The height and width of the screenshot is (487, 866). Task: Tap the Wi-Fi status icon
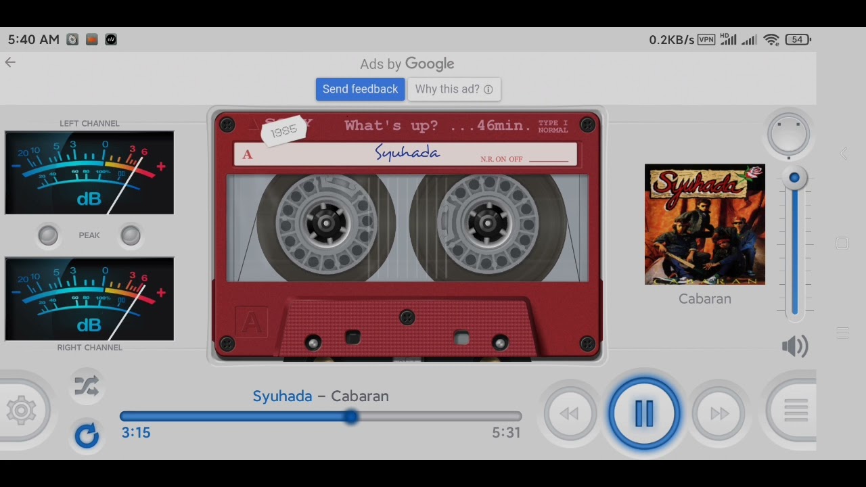(x=771, y=40)
